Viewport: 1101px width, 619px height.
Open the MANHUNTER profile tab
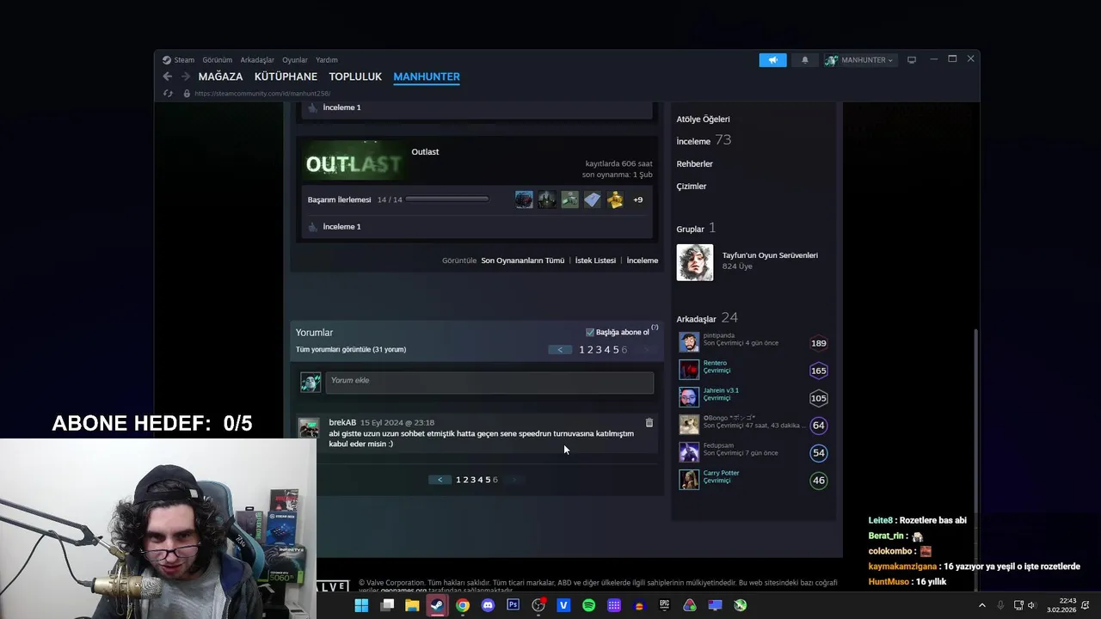click(x=427, y=77)
